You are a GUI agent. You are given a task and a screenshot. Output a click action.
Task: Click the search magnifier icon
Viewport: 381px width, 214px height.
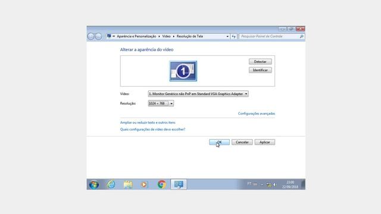point(302,36)
